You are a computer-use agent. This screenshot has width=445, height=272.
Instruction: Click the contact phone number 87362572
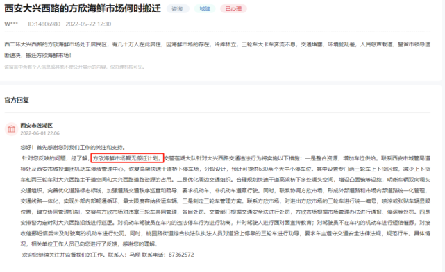click(181, 255)
